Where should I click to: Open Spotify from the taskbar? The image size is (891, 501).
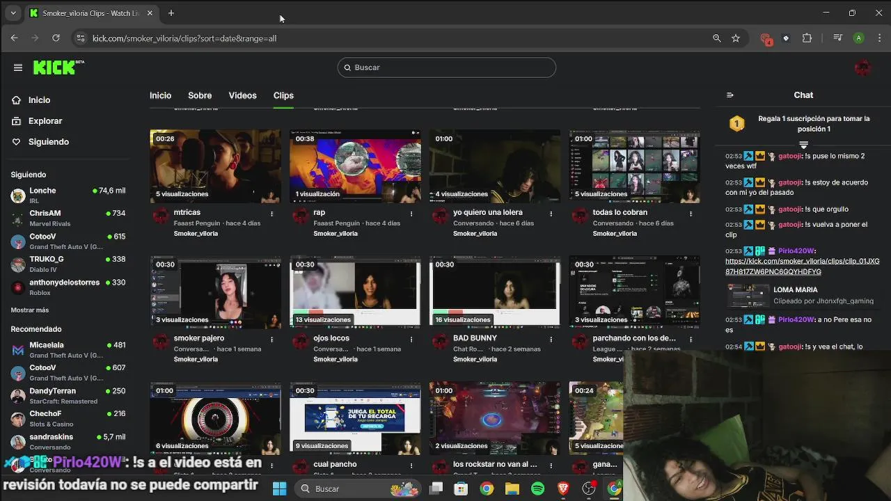pyautogui.click(x=537, y=488)
